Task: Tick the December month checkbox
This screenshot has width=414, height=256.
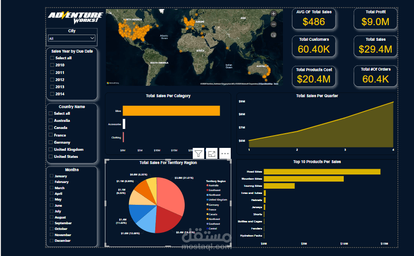Action: click(x=52, y=240)
